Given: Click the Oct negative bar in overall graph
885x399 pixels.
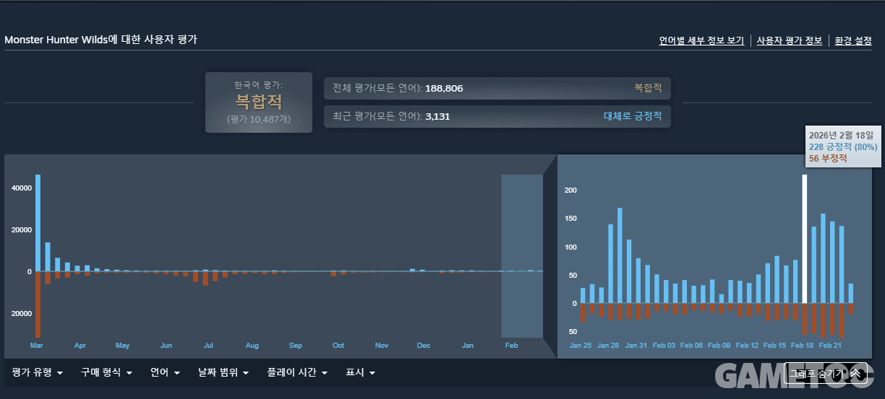Looking at the screenshot, I should tap(333, 273).
